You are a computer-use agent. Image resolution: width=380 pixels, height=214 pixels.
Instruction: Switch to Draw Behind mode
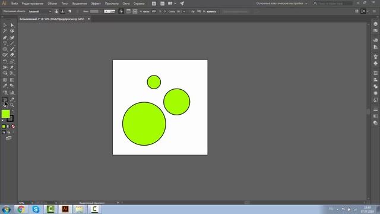tap(8, 132)
